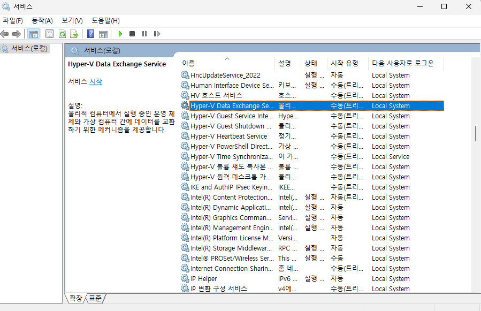
Task: Select Hyper-V Heartbeat Service row
Action: pyautogui.click(x=312, y=136)
